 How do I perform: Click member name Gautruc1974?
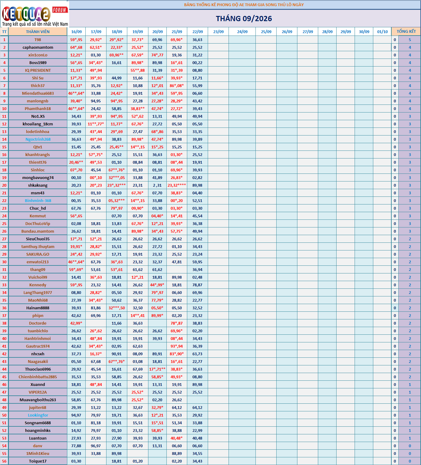[38, 346]
